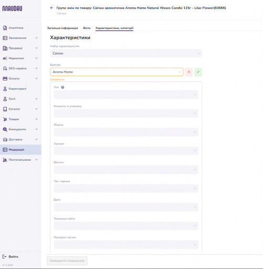
Task: Switch to the Фото tab
Action: [x=87, y=28]
